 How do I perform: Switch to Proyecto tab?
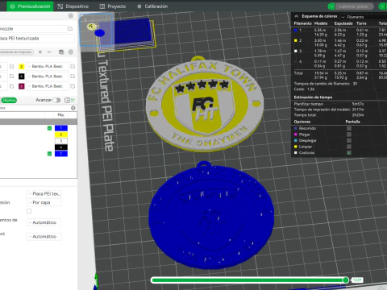(x=113, y=6)
